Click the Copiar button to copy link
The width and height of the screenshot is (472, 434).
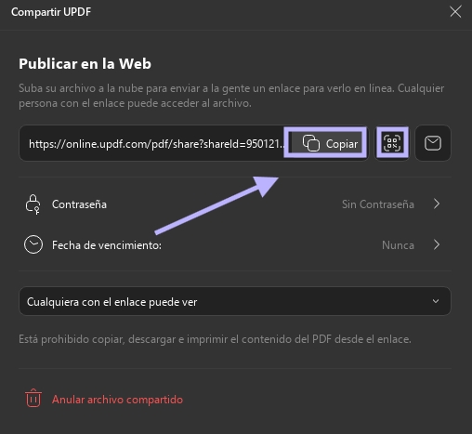click(x=326, y=143)
